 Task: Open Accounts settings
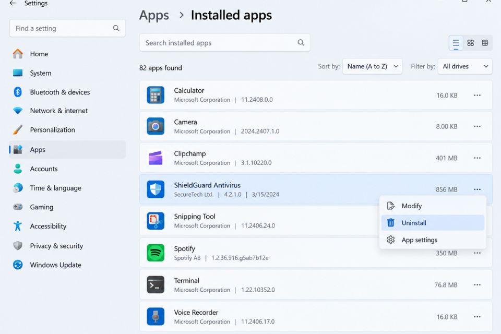(67, 169)
